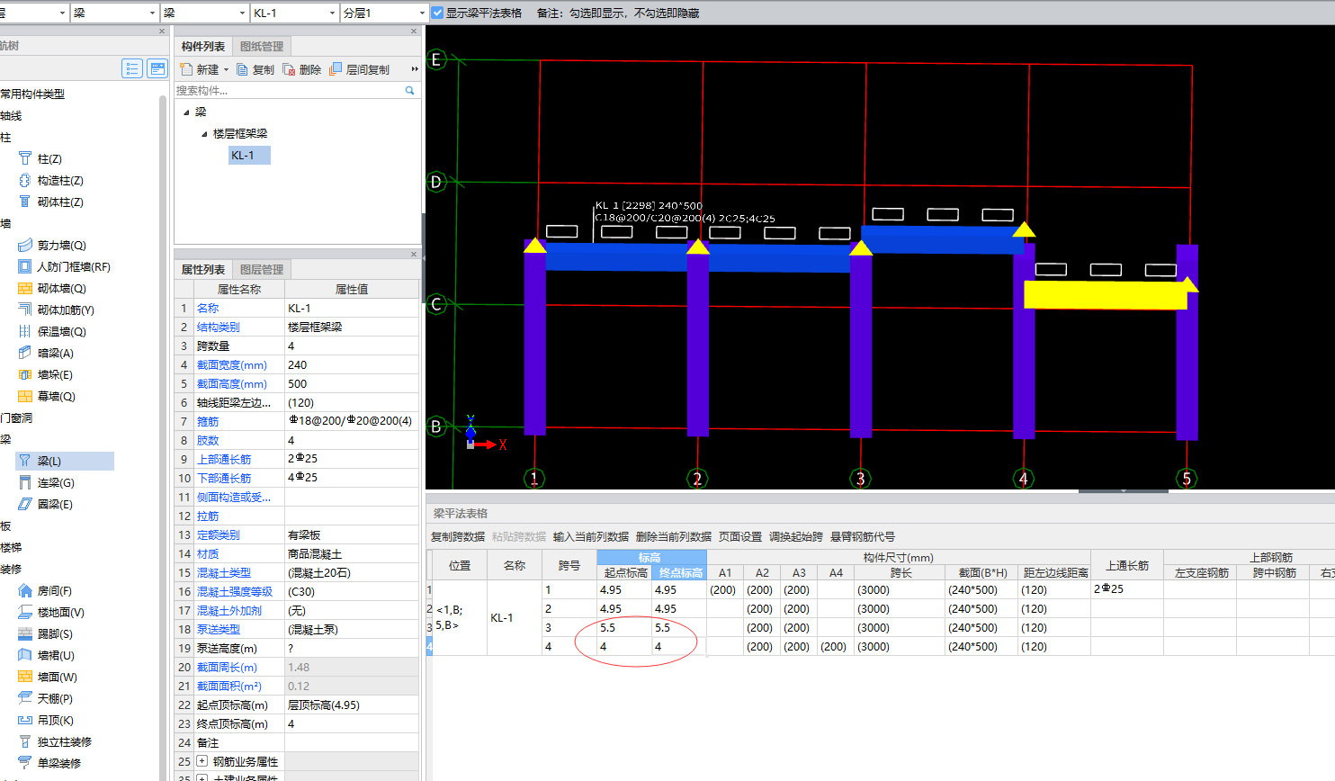Close the 属性列表 panel
The image size is (1335, 781).
414,255
